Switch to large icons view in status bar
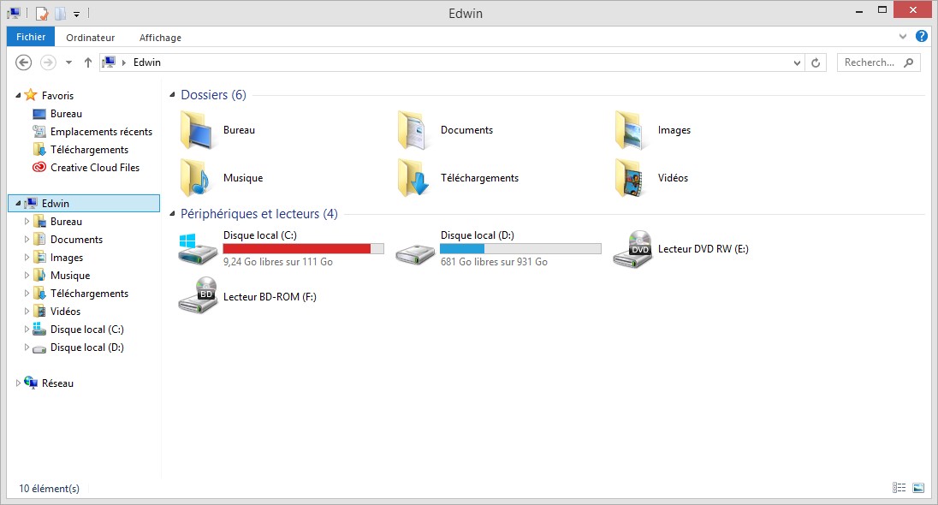The height and width of the screenshot is (505, 938). [x=918, y=488]
